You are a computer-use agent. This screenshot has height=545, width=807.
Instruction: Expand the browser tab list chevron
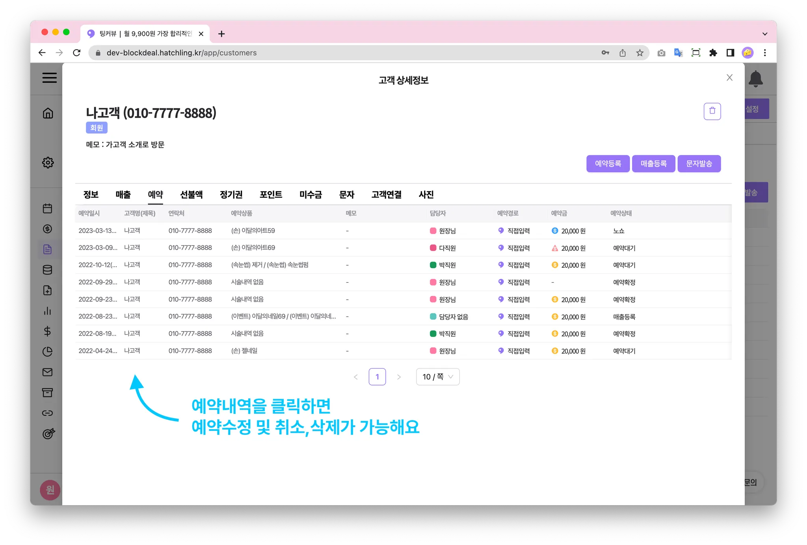[764, 34]
